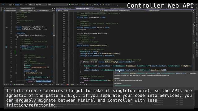Switch to the first left pane document tab

point(10,8)
